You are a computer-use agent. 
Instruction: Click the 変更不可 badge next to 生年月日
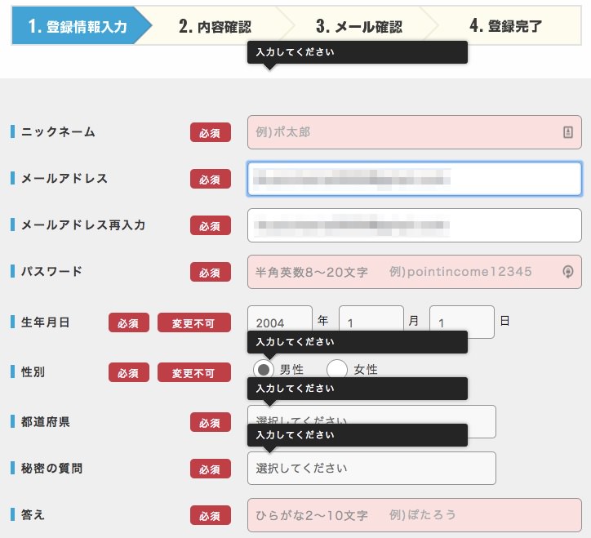tap(194, 322)
